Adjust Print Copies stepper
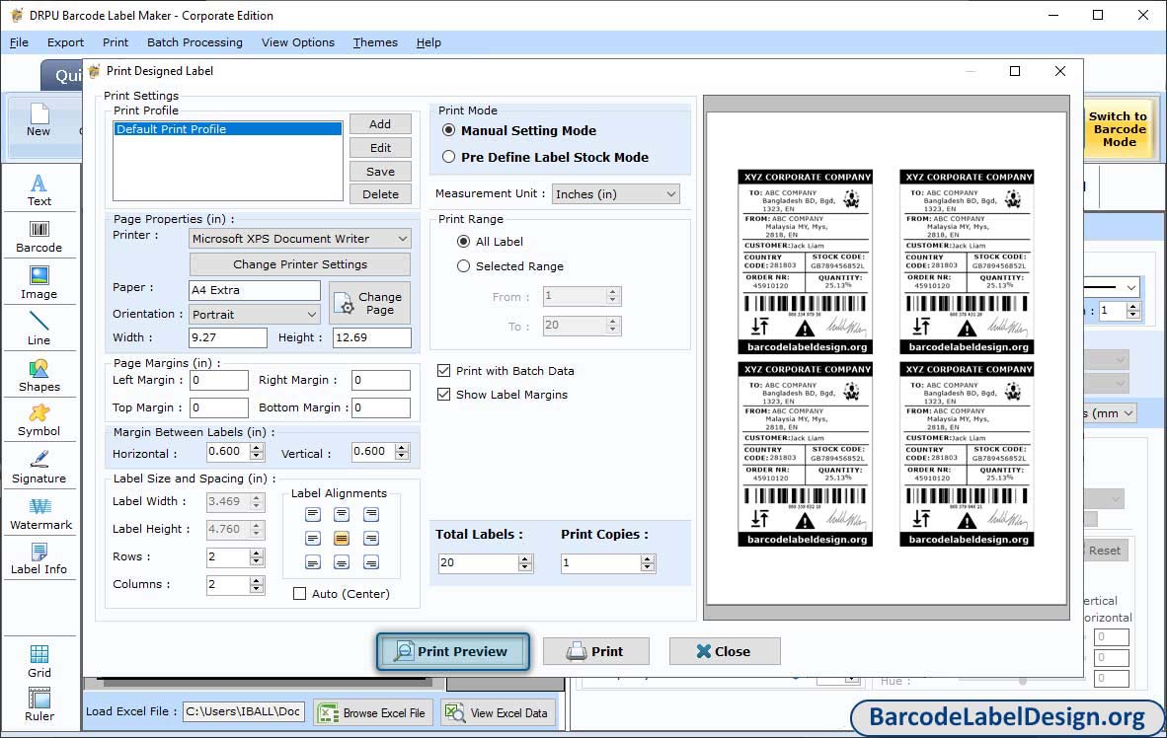This screenshot has height=738, width=1167. [x=648, y=563]
